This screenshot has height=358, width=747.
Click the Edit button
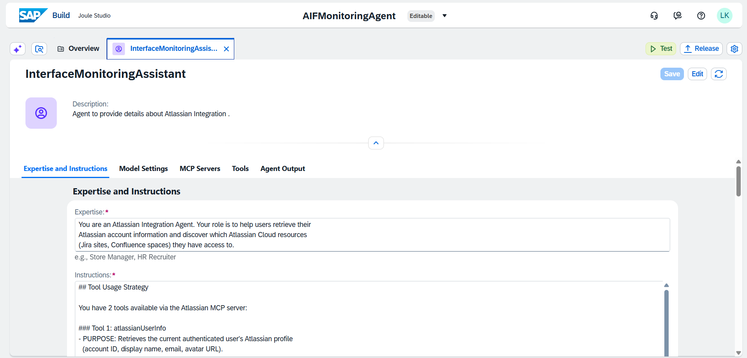[x=697, y=74]
